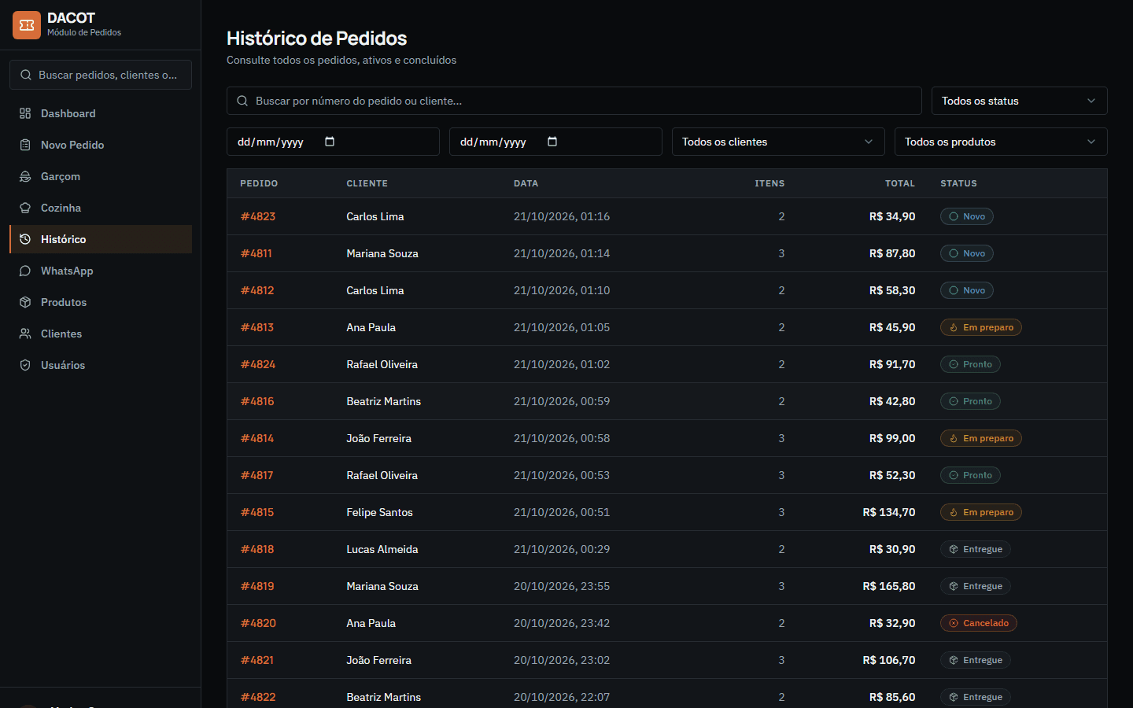This screenshot has width=1133, height=708.
Task: Open calendar picker of second date field
Action: click(x=552, y=142)
